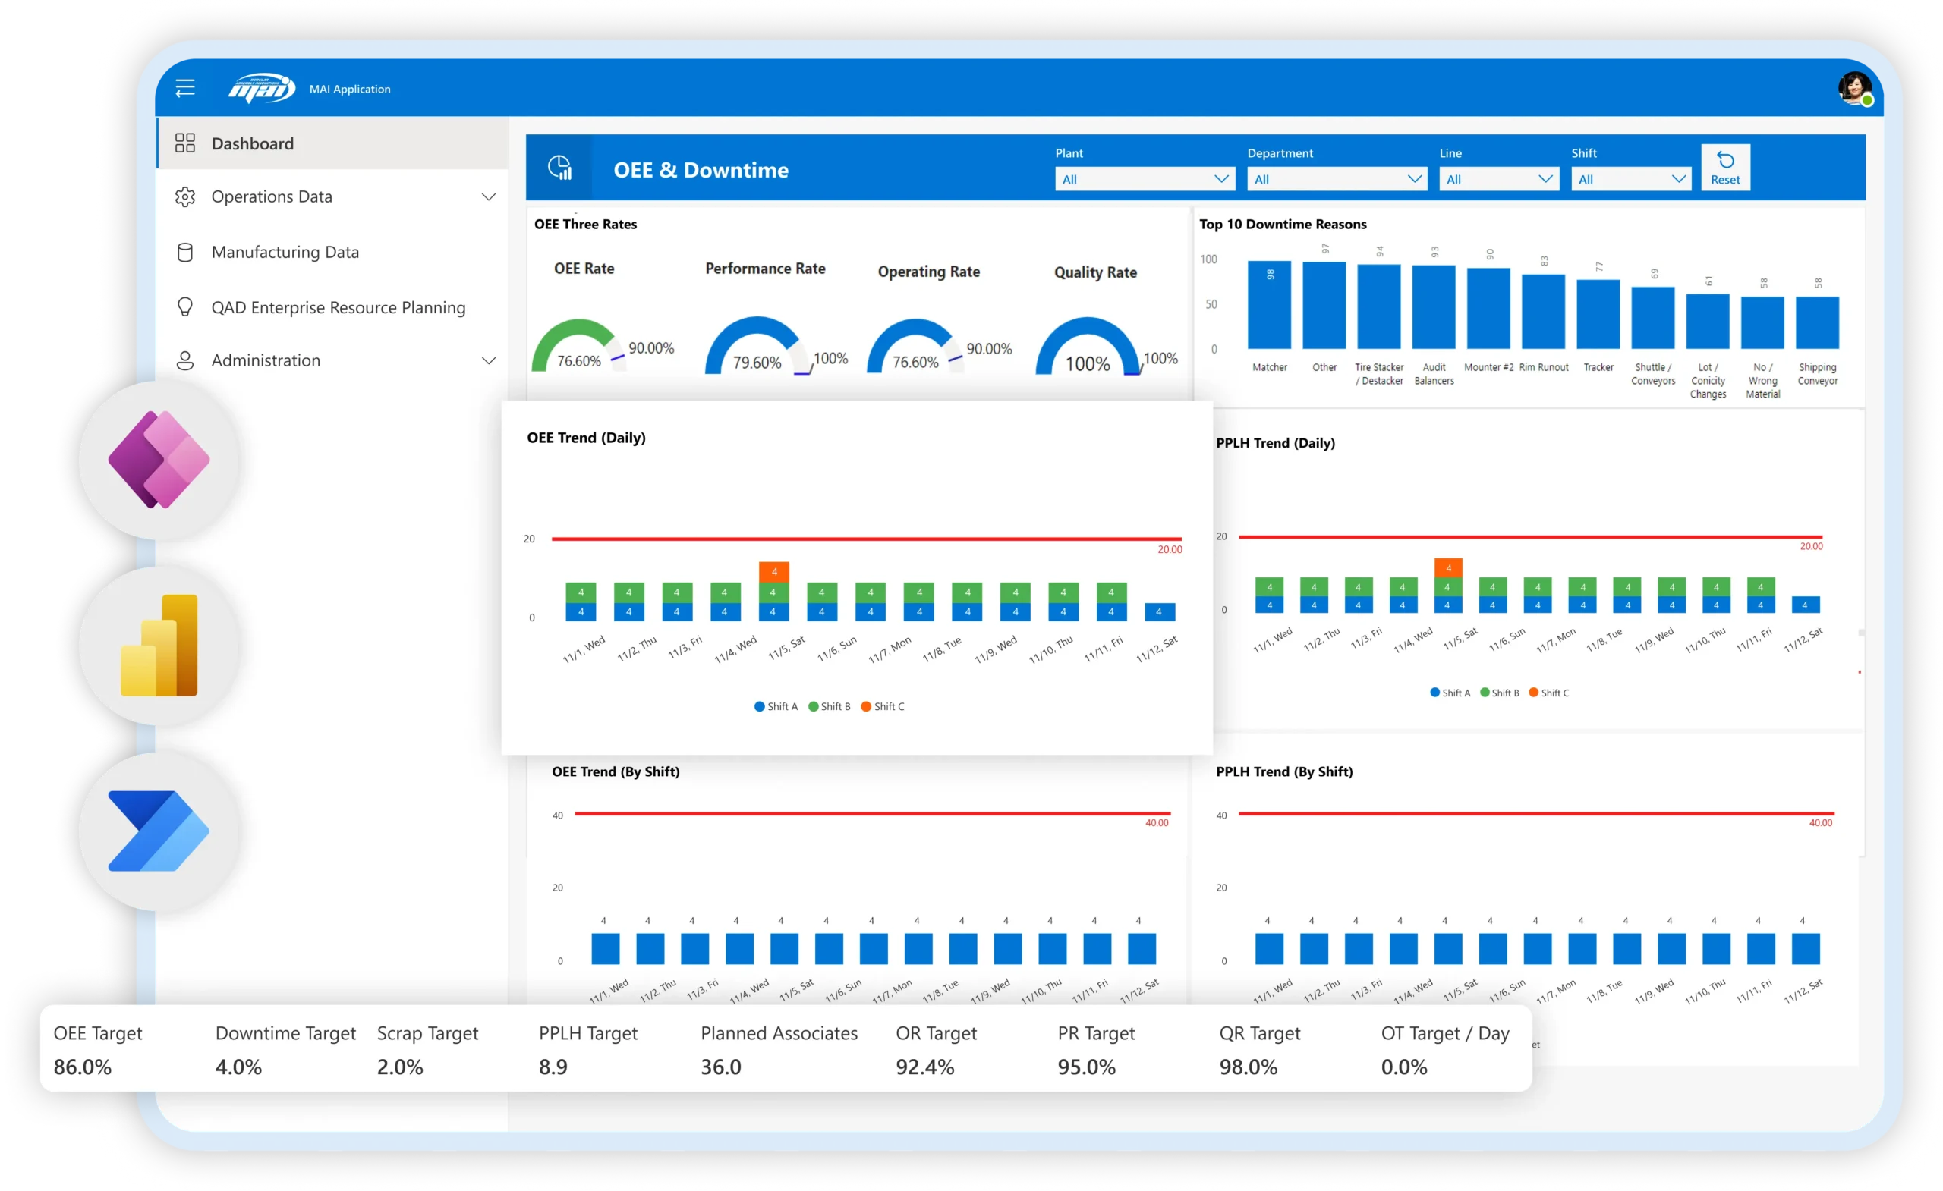Click the OEE Target value 86.0%

click(x=83, y=1067)
